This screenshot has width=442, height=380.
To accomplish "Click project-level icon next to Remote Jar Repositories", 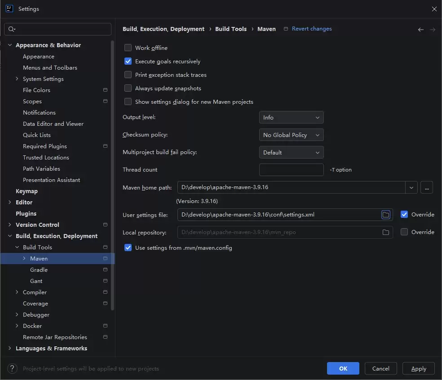I will pos(105,337).
